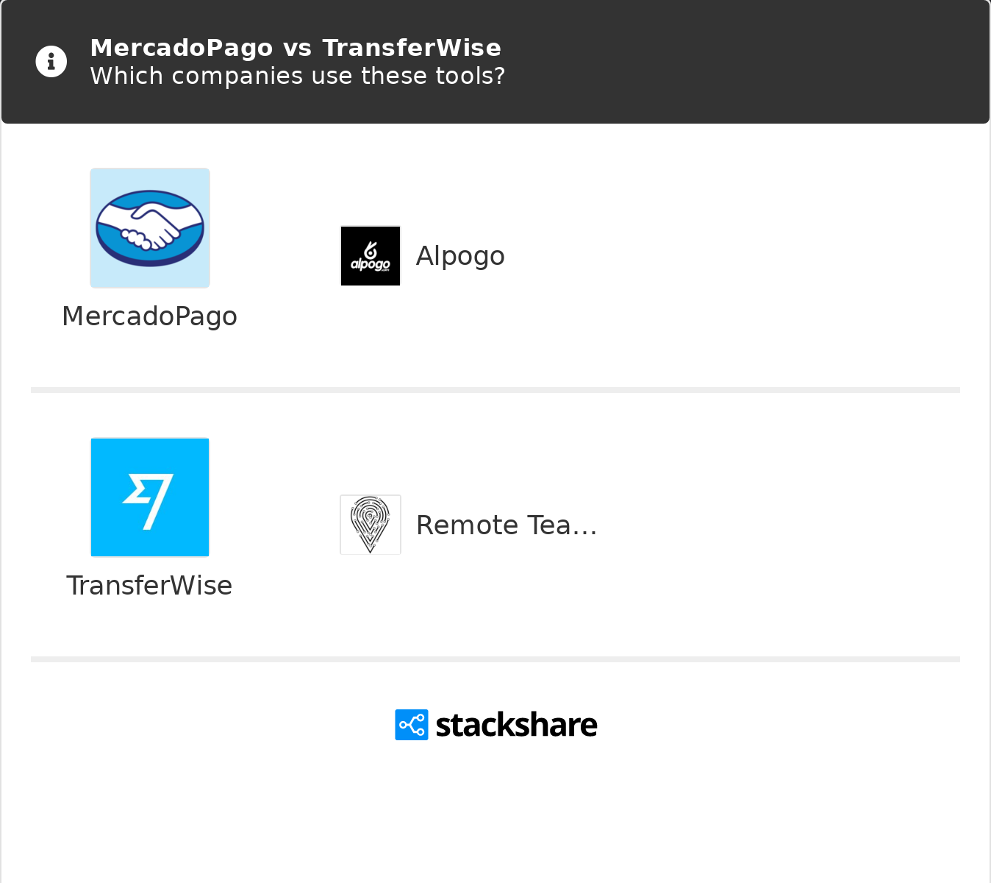Click the divider line below MercadoPago section

tap(496, 390)
